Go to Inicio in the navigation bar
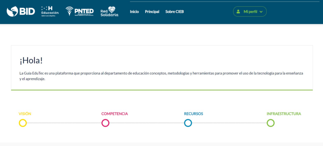 134,12
